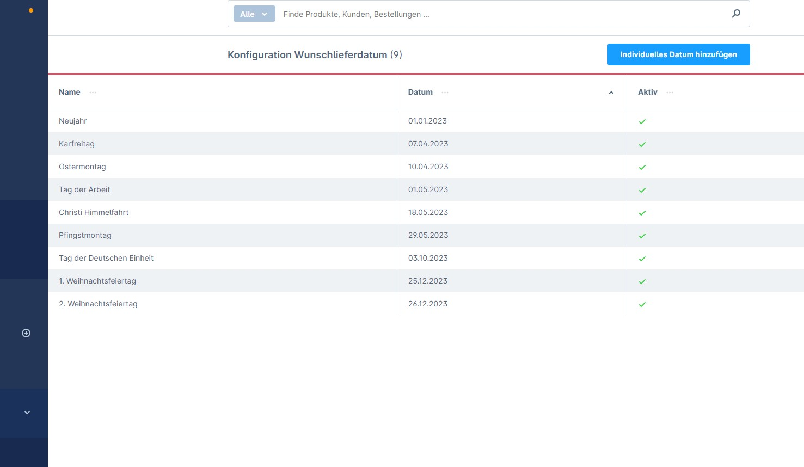Open the Alle search filter dropdown

[x=254, y=14]
